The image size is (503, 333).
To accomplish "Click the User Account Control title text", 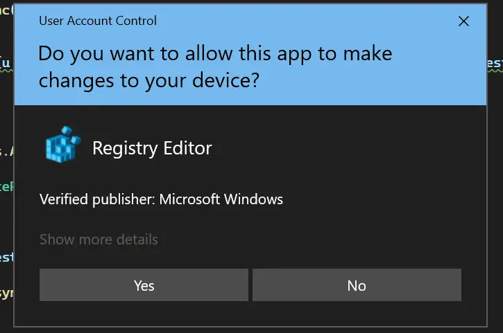I will tap(98, 21).
